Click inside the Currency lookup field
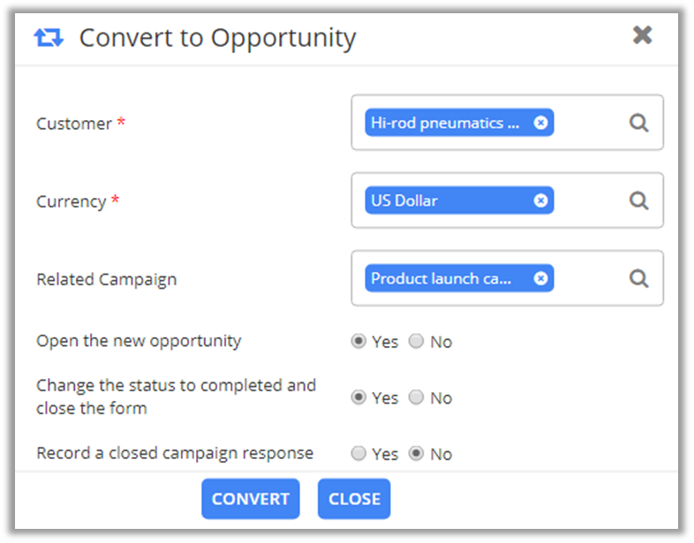 click(587, 200)
